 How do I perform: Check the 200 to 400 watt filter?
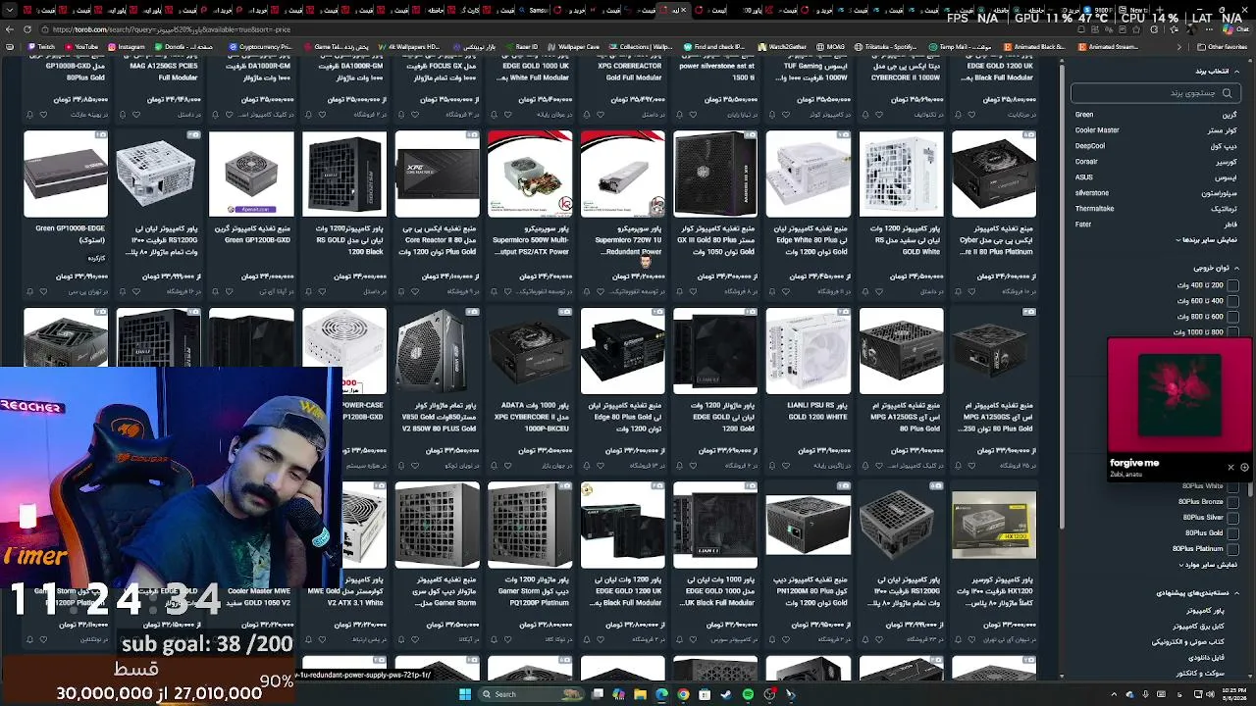pos(1231,285)
